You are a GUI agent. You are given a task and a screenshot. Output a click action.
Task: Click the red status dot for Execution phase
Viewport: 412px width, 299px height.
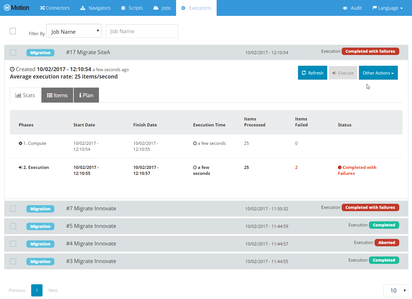tap(340, 167)
